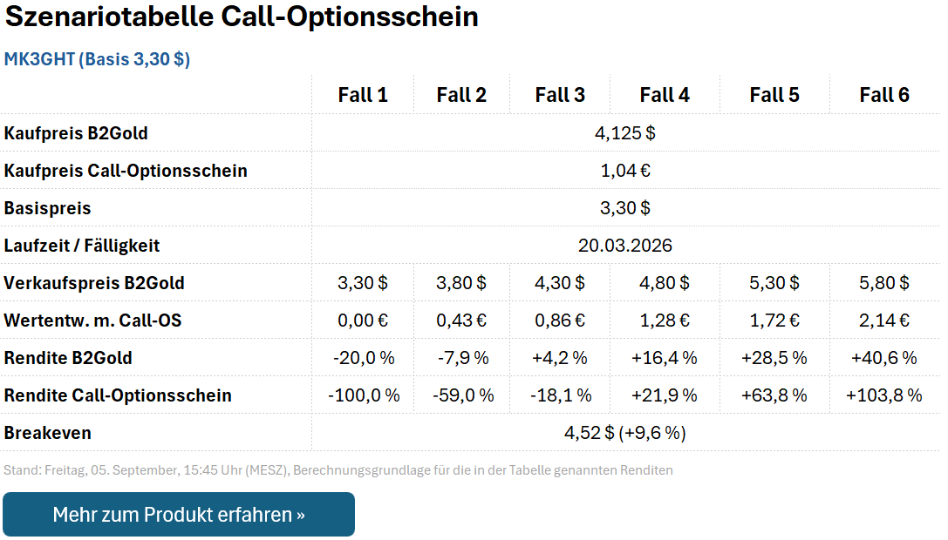The width and height of the screenshot is (948, 540).
Task: Click the Call-Optionsschein return -100,0 %
Action: point(363,395)
